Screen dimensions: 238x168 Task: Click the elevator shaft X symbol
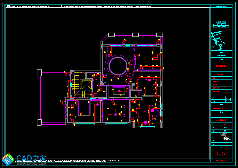coord(85,85)
